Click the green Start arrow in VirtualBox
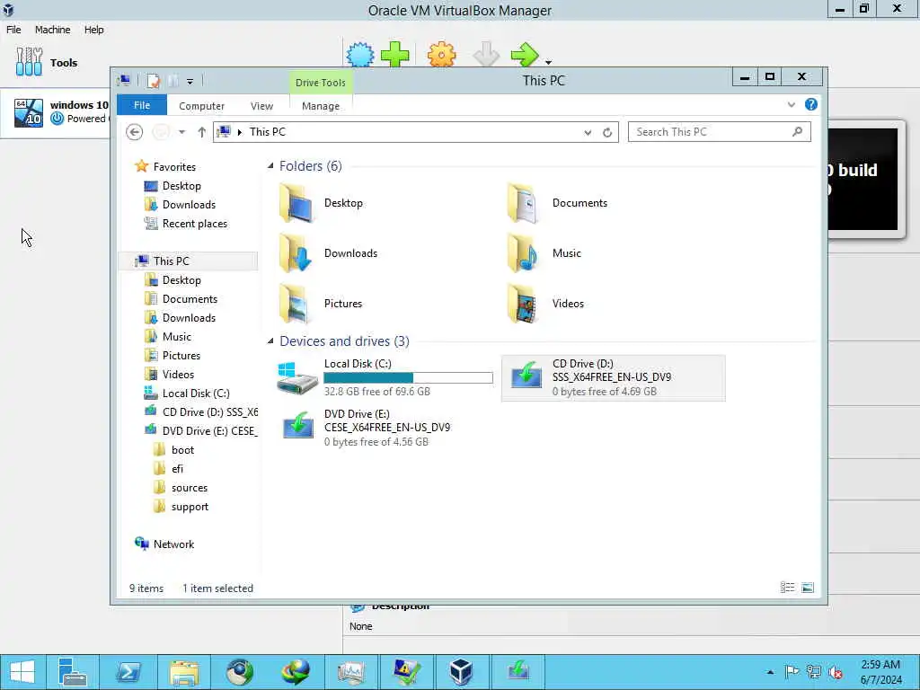 click(x=524, y=55)
